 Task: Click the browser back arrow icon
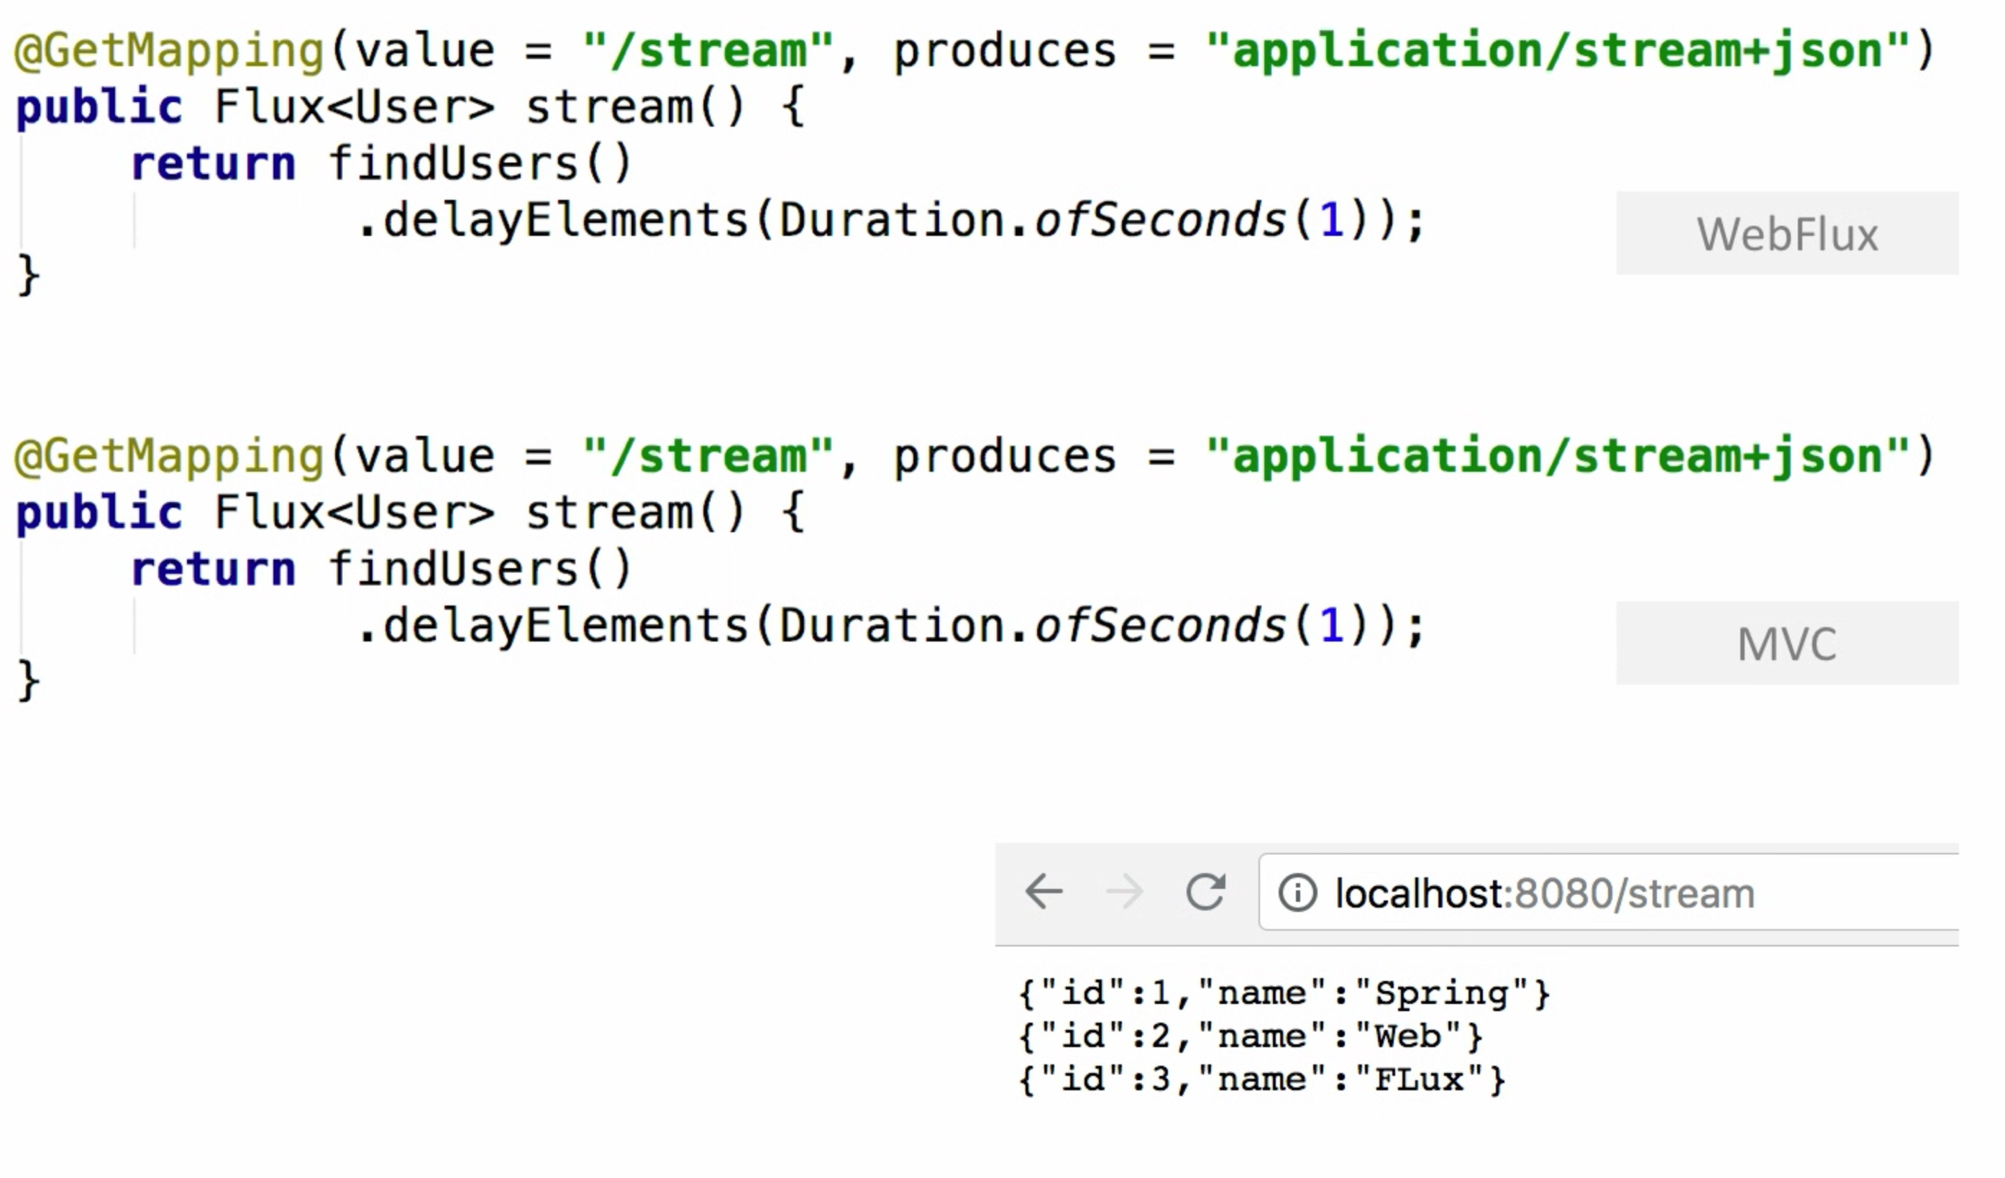[x=1043, y=891]
